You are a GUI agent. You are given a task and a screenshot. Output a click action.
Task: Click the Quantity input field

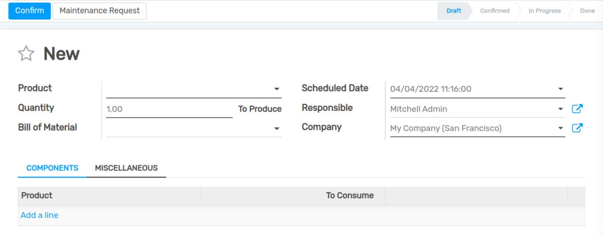[169, 109]
